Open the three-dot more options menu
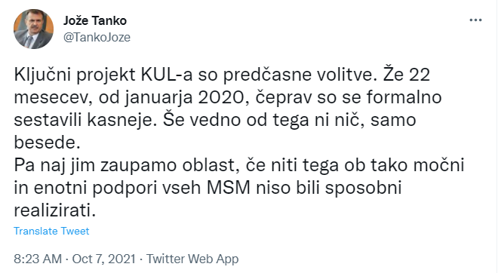This screenshot has width=498, height=273. point(475,20)
